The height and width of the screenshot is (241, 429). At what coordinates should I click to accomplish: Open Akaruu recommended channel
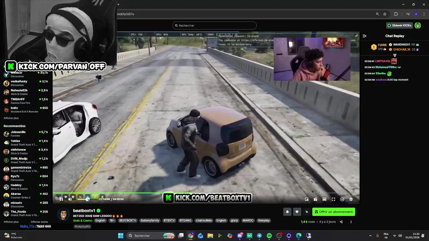tap(26, 195)
